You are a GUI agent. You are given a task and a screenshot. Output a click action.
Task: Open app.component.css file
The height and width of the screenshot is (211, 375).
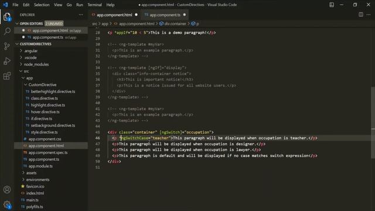point(45,139)
